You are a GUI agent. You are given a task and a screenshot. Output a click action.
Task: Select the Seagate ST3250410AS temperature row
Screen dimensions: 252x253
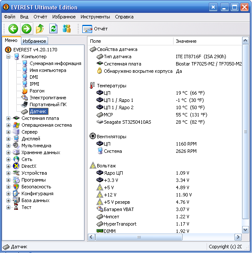tap(165, 122)
